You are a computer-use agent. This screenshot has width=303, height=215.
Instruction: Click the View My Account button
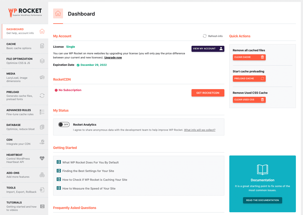point(208,49)
